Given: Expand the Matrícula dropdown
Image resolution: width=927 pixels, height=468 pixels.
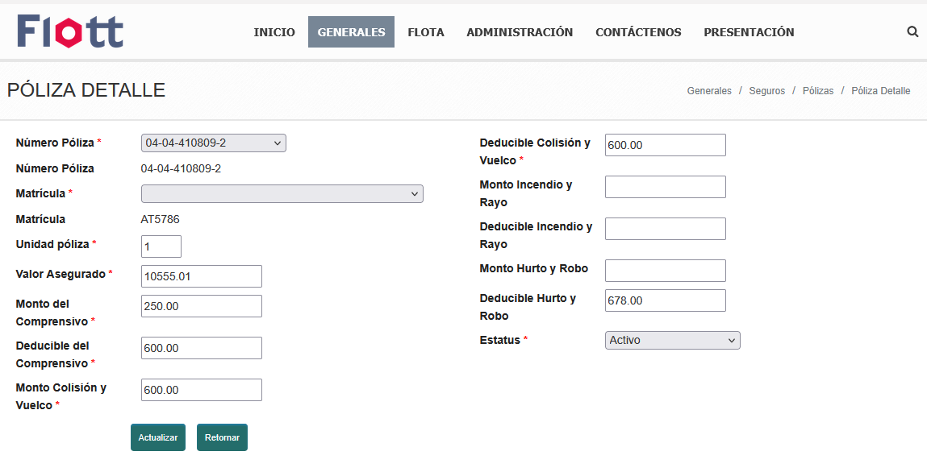Looking at the screenshot, I should coord(282,194).
